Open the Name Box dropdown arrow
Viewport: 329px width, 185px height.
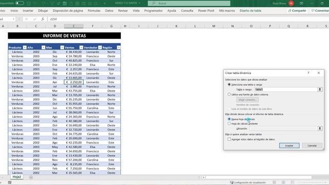click(x=14, y=19)
